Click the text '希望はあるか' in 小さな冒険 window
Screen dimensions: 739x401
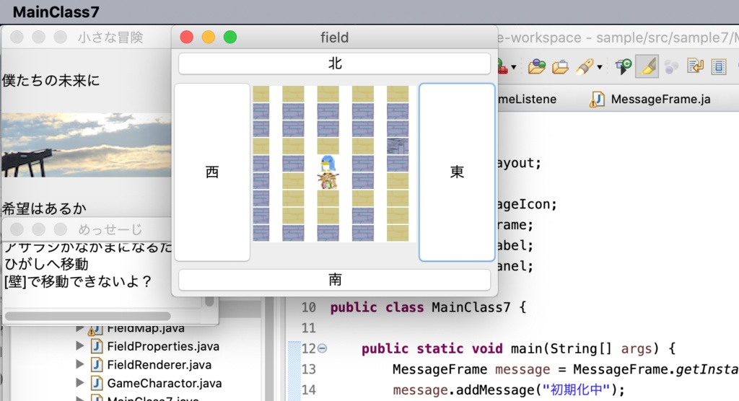[x=44, y=208]
